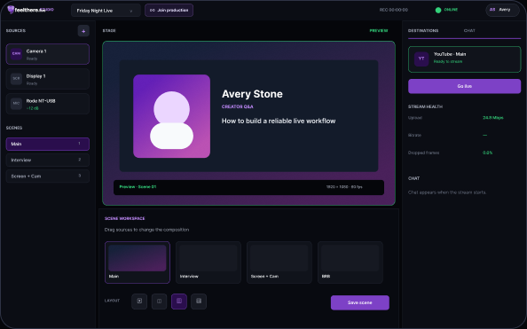Image resolution: width=527 pixels, height=329 pixels.
Task: Click the purple highlighted active layout icon
Action: coord(179,302)
